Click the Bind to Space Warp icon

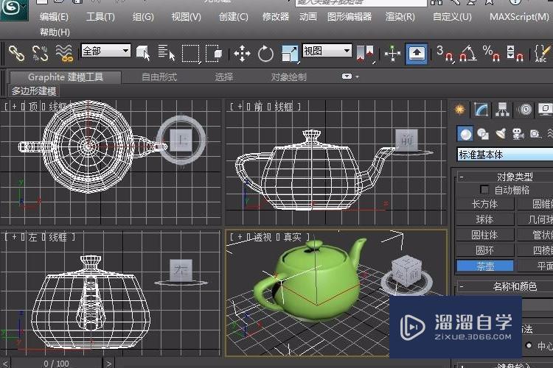tap(65, 52)
